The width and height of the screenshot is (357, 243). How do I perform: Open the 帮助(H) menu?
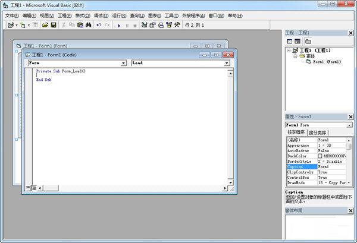[235, 15]
